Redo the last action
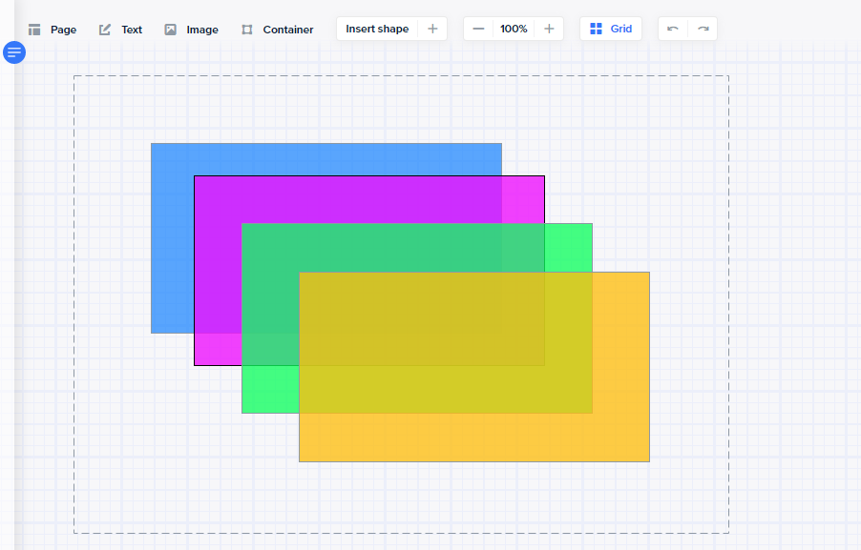The width and height of the screenshot is (861, 550). point(703,29)
